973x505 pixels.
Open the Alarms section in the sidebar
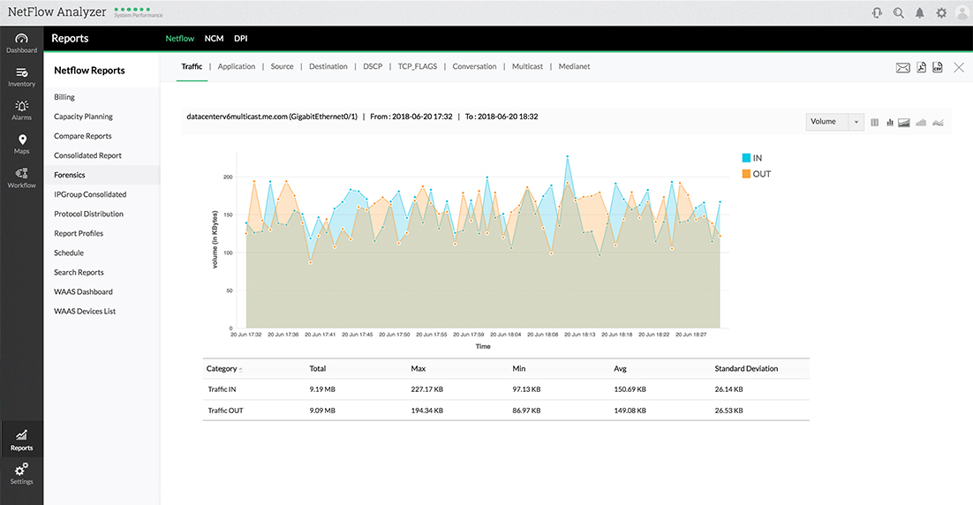(x=21, y=110)
